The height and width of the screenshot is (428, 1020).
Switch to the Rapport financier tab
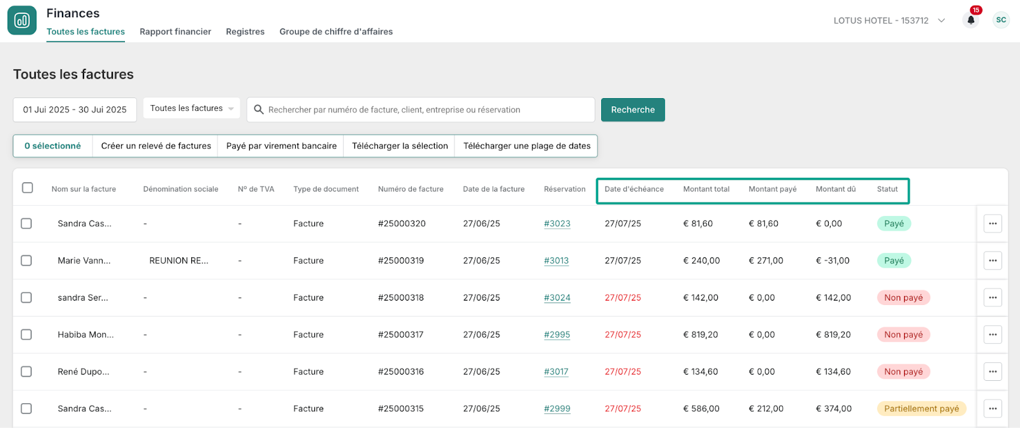point(175,32)
